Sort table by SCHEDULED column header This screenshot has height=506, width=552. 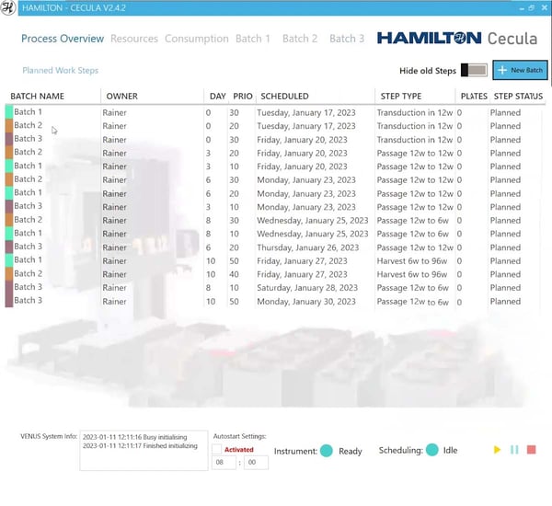(284, 96)
